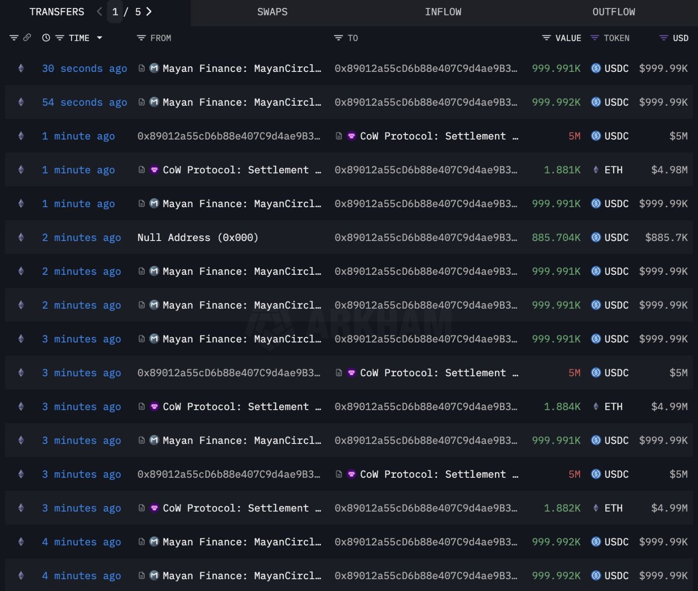Switch to the SWAPS tab
The height and width of the screenshot is (591, 698).
272,12
